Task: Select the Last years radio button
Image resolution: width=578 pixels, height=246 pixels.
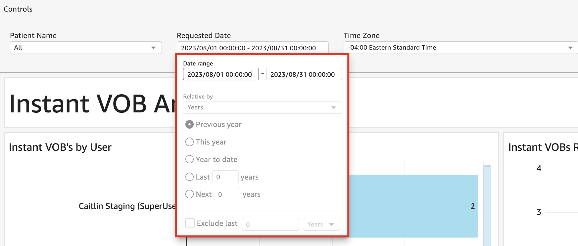Action: coord(189,177)
